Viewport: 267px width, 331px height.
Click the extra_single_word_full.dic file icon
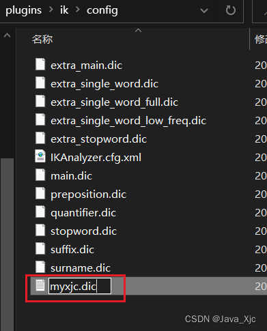click(40, 101)
